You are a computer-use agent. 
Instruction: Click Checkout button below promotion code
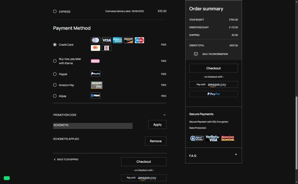point(144,162)
